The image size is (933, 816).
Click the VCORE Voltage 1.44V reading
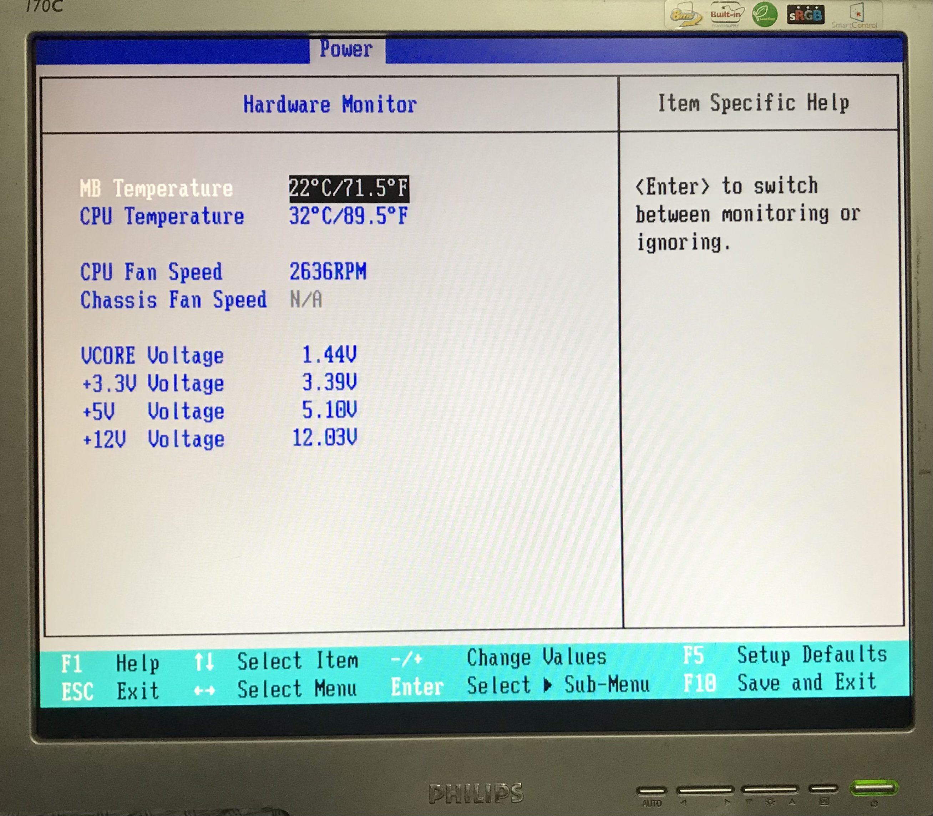tap(329, 354)
